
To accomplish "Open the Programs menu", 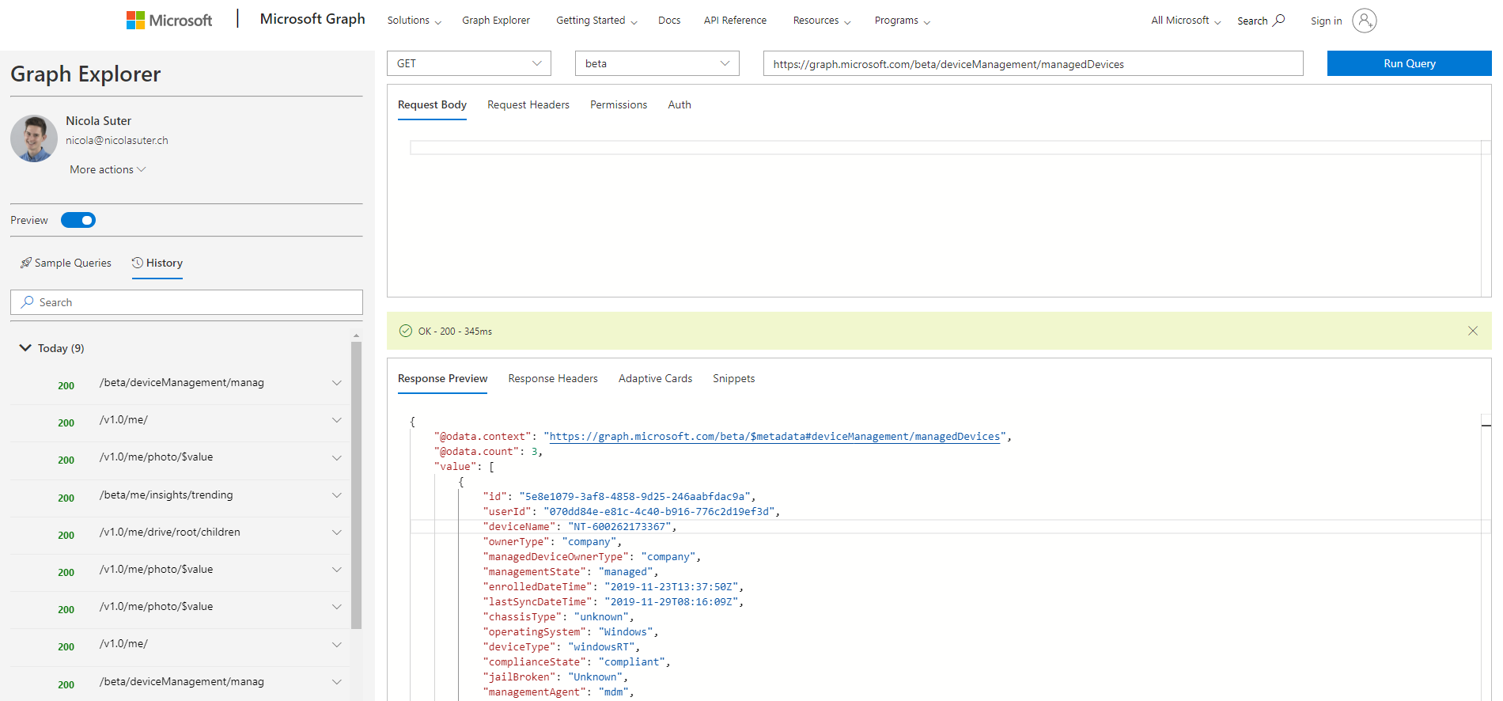I will coord(902,21).
